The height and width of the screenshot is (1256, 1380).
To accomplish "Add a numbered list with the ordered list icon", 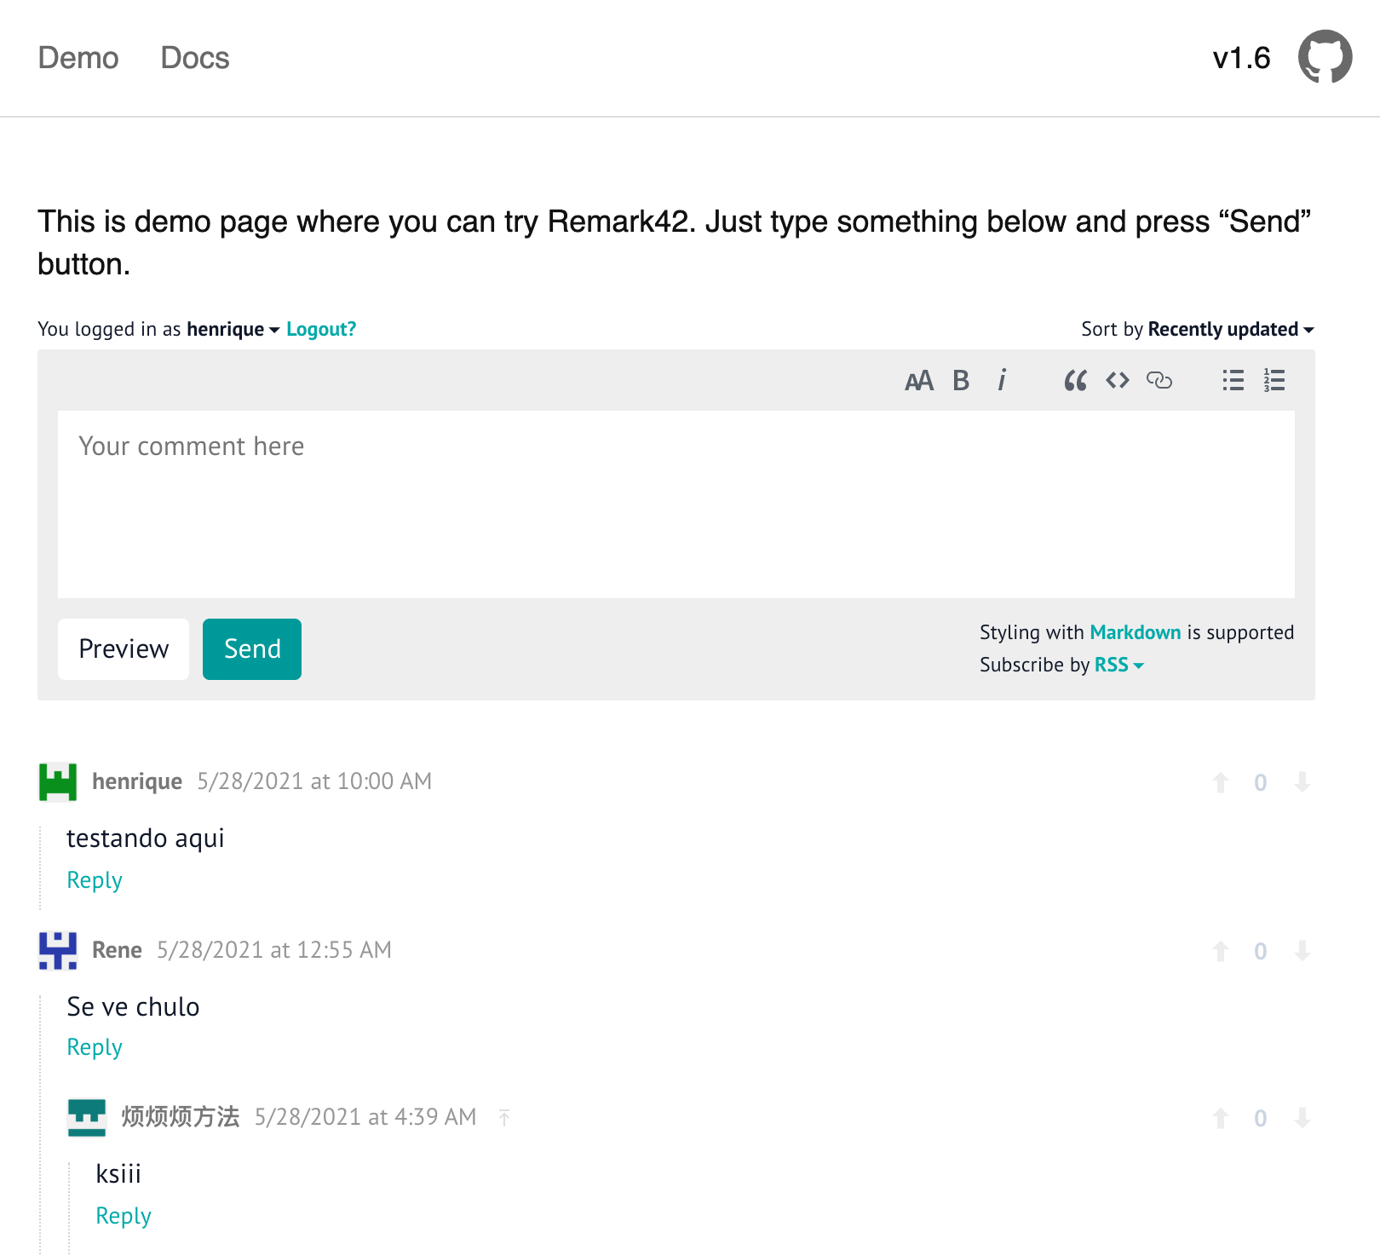I will [1274, 380].
